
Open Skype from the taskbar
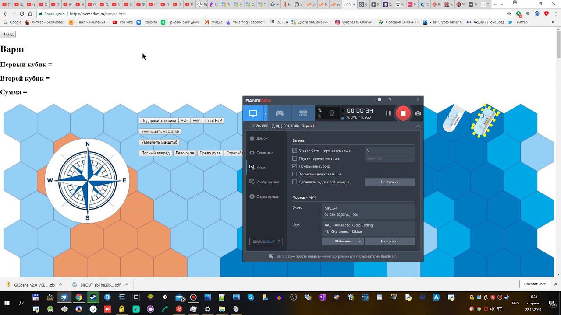point(251,297)
